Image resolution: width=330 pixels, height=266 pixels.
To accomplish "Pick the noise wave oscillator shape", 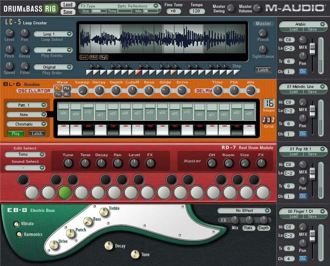I will point(66,94).
